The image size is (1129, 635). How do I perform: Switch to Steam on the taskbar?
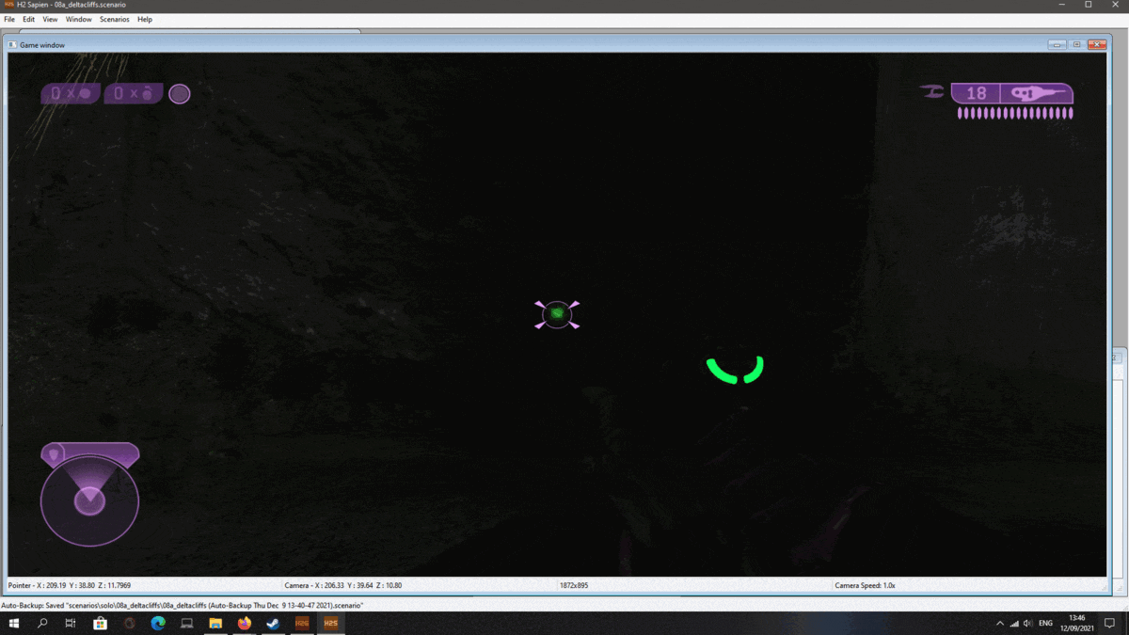[x=273, y=623]
